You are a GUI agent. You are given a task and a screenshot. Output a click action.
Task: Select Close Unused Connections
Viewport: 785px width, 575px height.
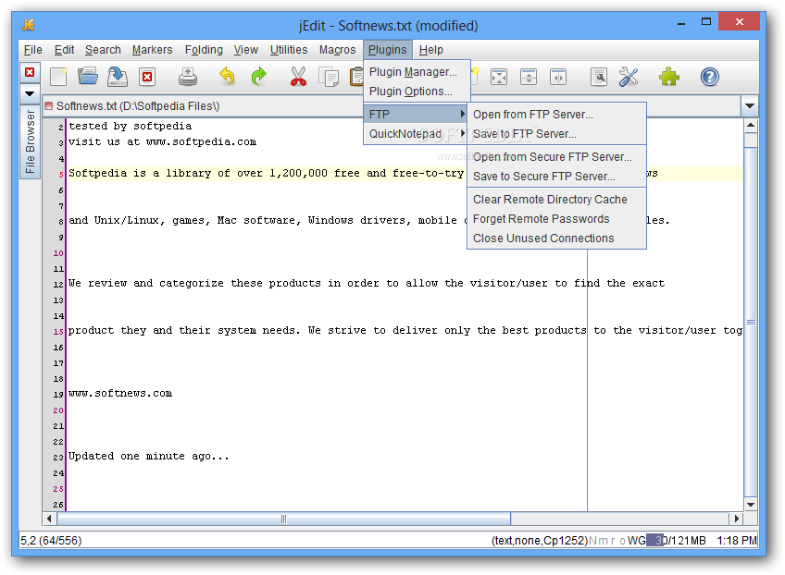click(556, 239)
